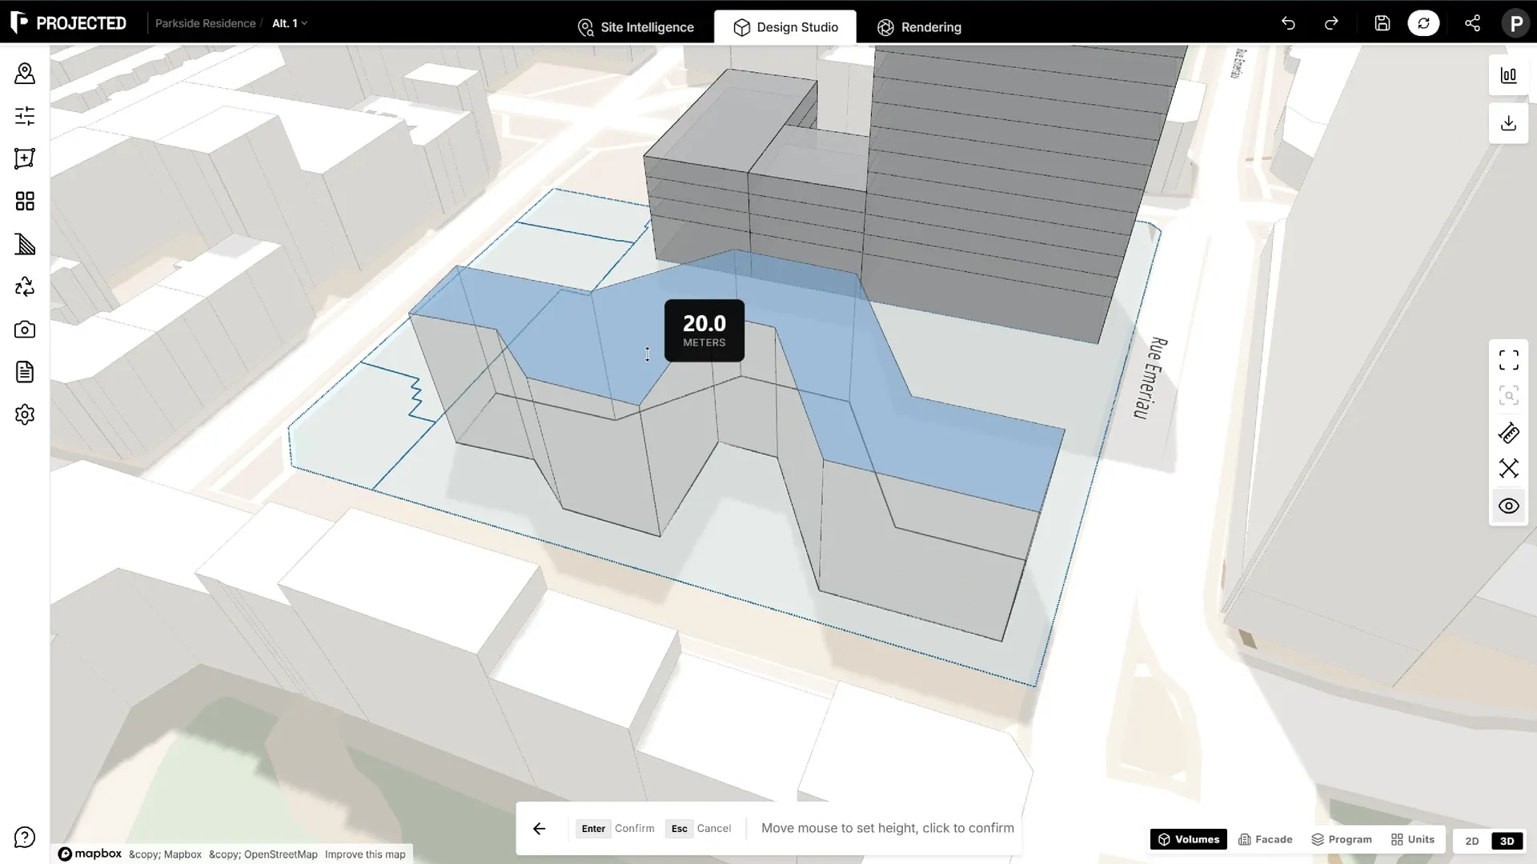Click Esc Cancel in command bar

[x=698, y=829]
